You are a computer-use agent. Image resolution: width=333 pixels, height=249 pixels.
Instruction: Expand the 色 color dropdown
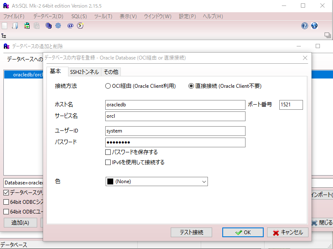[204, 181]
